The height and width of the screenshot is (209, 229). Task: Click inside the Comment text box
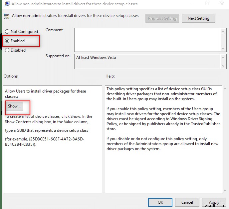[147, 40]
